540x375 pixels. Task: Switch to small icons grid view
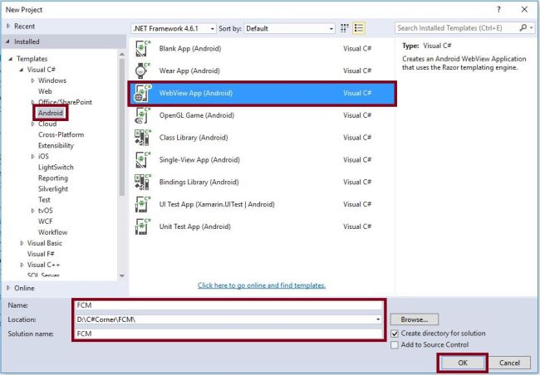pyautogui.click(x=345, y=28)
